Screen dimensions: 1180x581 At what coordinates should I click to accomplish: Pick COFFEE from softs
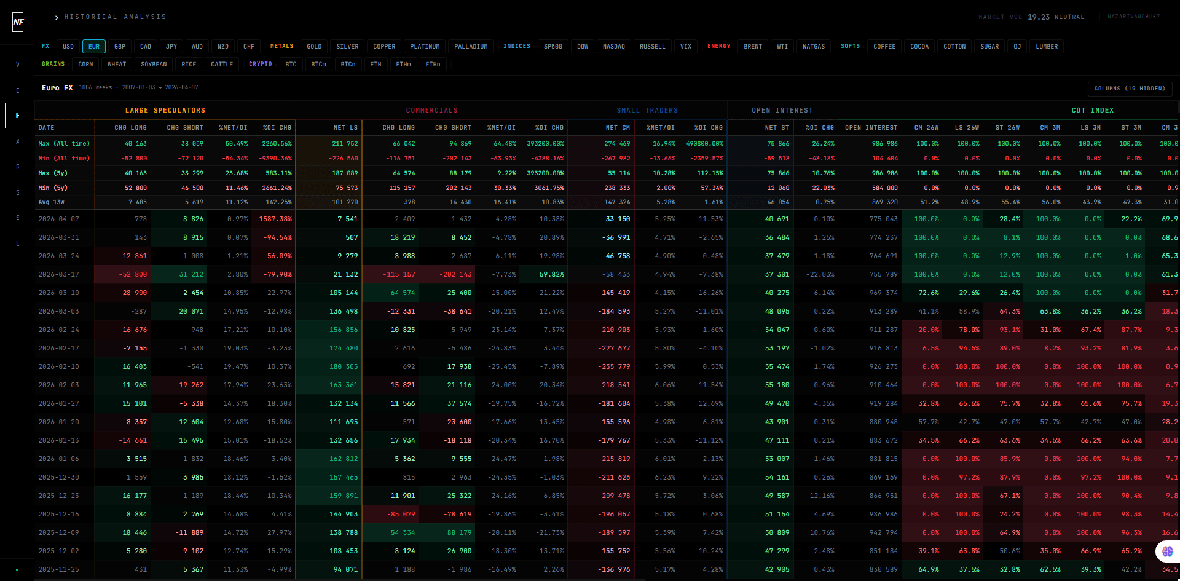(884, 47)
